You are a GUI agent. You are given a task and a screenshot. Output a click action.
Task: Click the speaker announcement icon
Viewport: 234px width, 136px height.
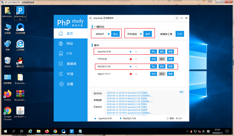(90, 18)
